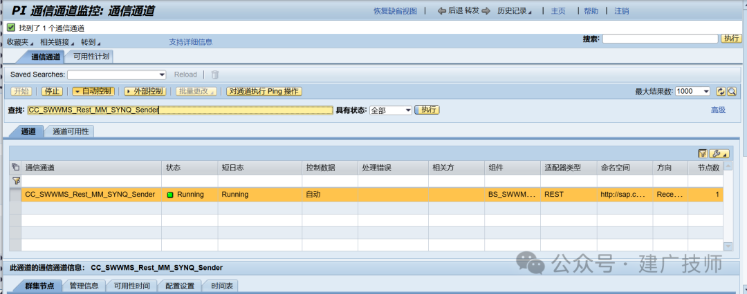747x294 pixels.
Task: Open the 配置设置 tab
Action: pos(180,286)
